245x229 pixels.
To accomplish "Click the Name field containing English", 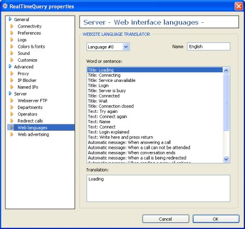I will click(x=209, y=47).
